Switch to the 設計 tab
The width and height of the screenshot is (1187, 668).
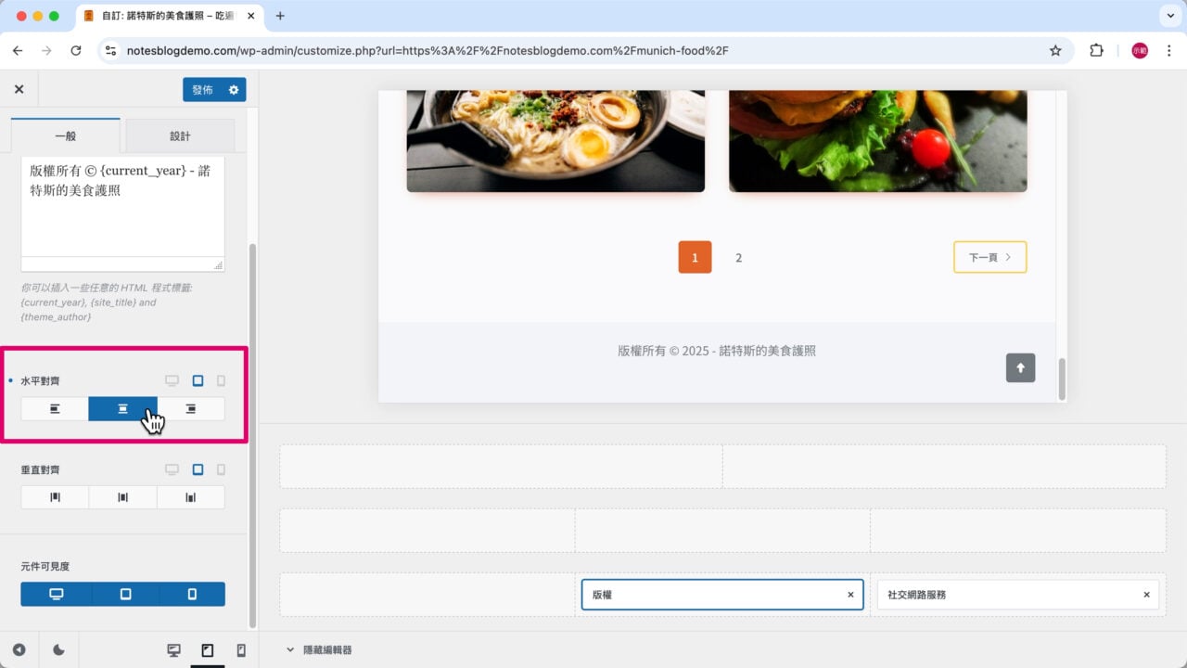pyautogui.click(x=180, y=135)
